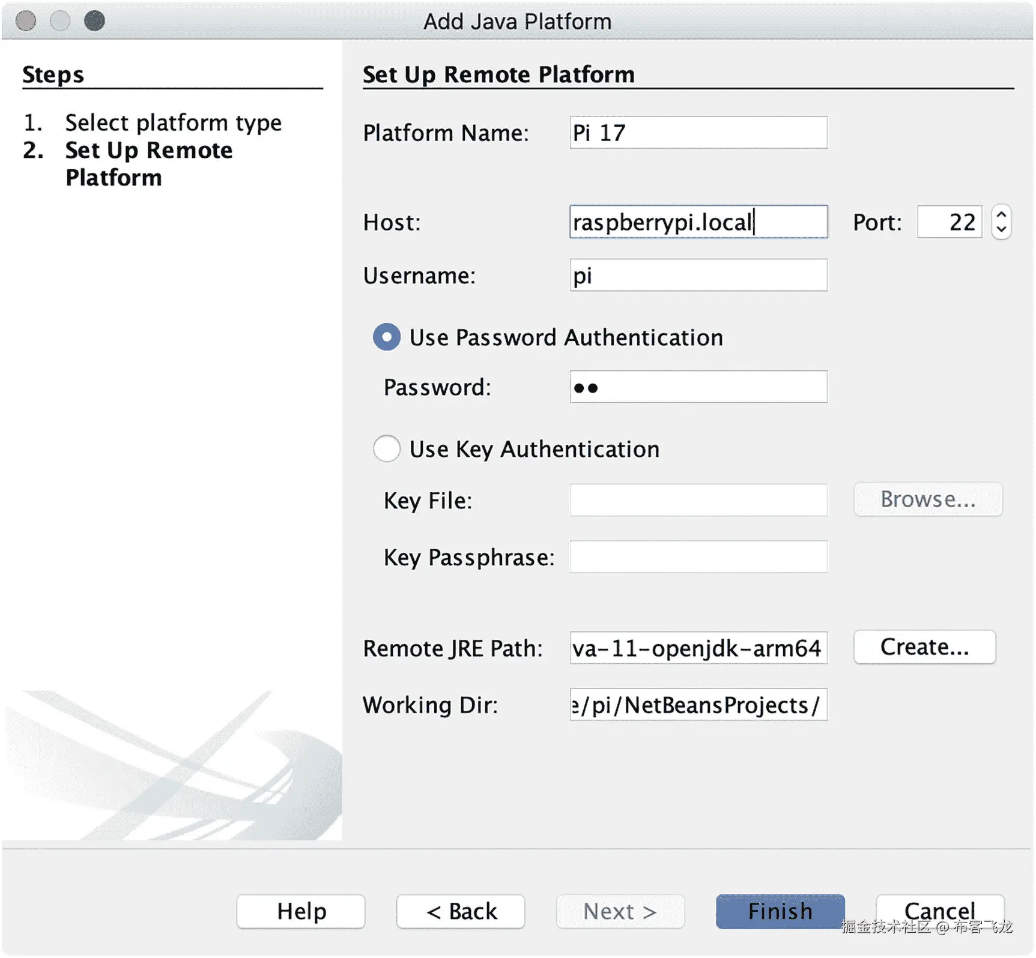Click the Key File path field

[698, 500]
